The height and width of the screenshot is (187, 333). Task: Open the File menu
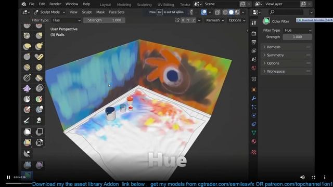[32, 4]
